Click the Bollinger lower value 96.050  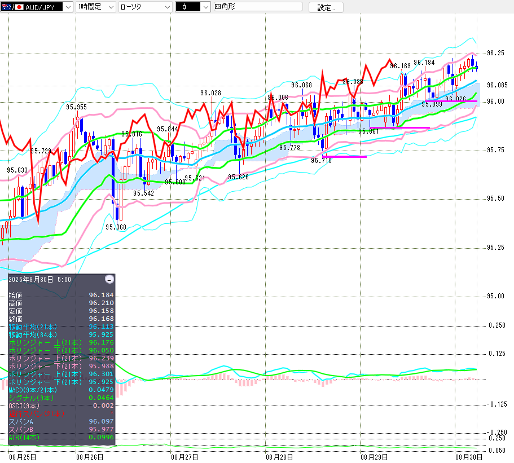102,350
